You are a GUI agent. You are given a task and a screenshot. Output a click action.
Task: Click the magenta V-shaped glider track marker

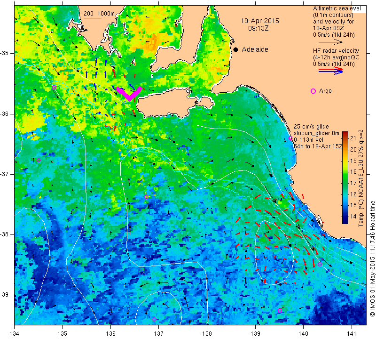click(x=129, y=93)
